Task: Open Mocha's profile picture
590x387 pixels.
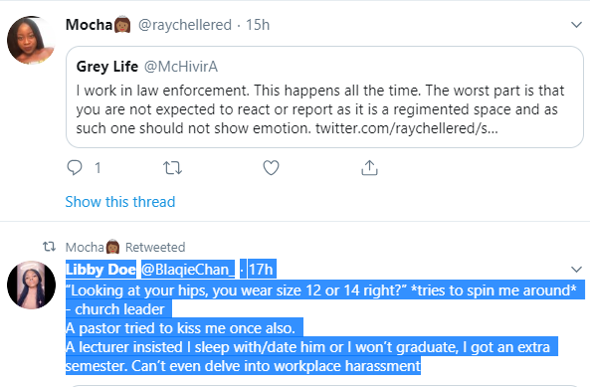Action: coord(31,40)
